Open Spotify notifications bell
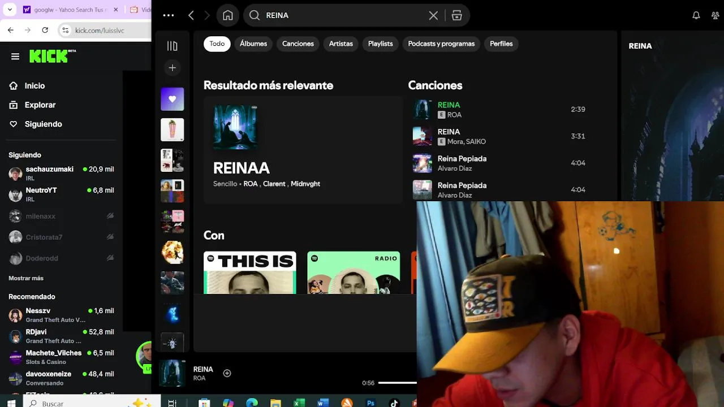The image size is (724, 407). click(696, 15)
